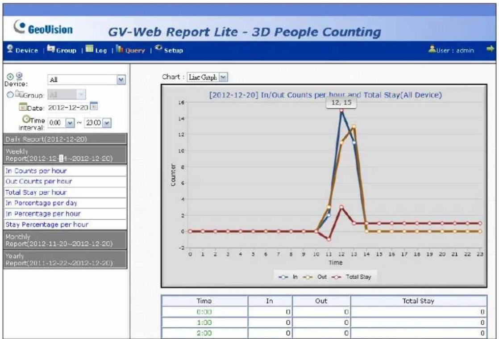The width and height of the screenshot is (499, 339).
Task: Toggle the Out series in chart legend
Action: click(315, 277)
